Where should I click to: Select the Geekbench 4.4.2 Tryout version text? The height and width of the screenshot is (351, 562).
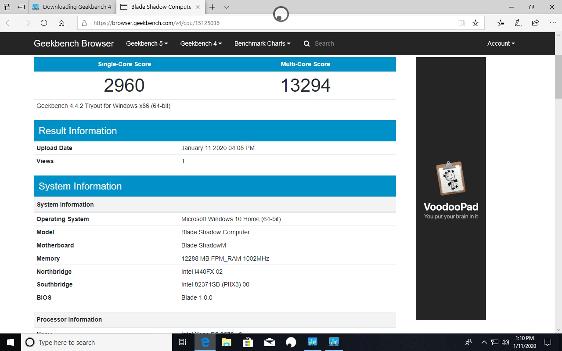[x=104, y=106]
